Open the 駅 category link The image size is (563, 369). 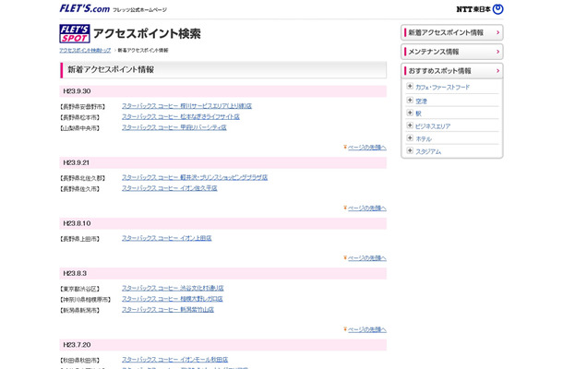tap(418, 113)
